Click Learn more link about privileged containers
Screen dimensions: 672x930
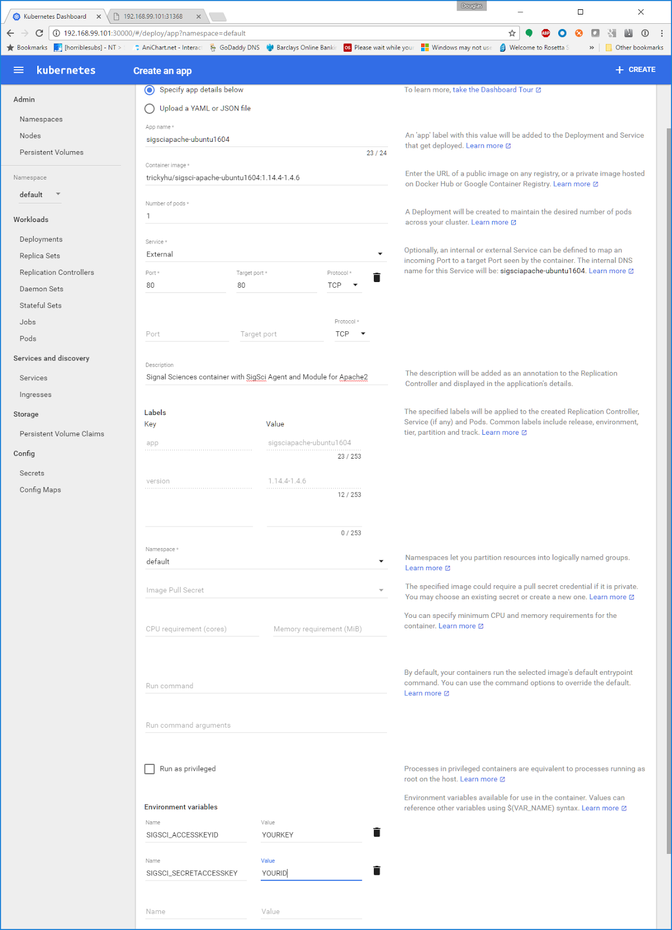click(483, 779)
